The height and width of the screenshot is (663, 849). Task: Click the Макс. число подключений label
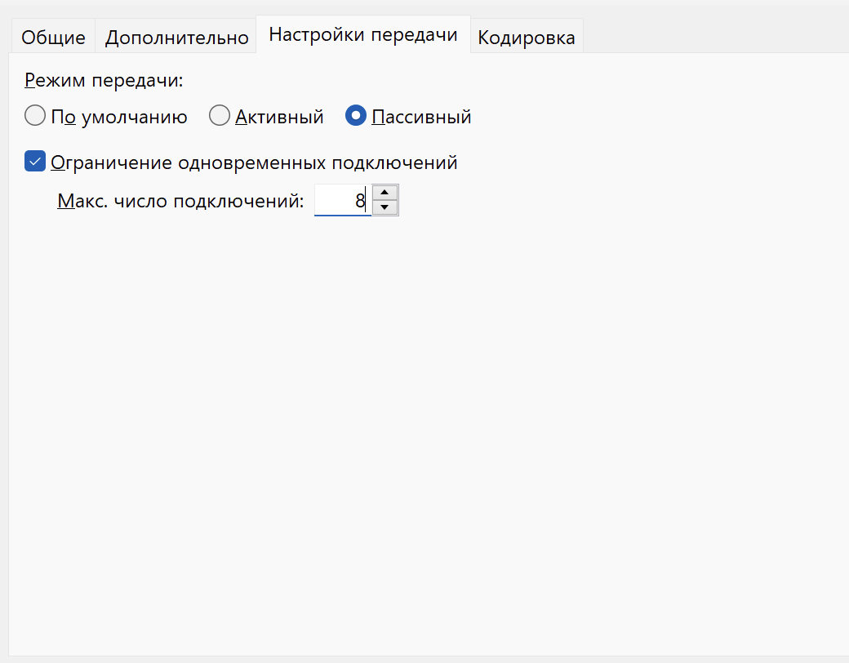pos(181,201)
